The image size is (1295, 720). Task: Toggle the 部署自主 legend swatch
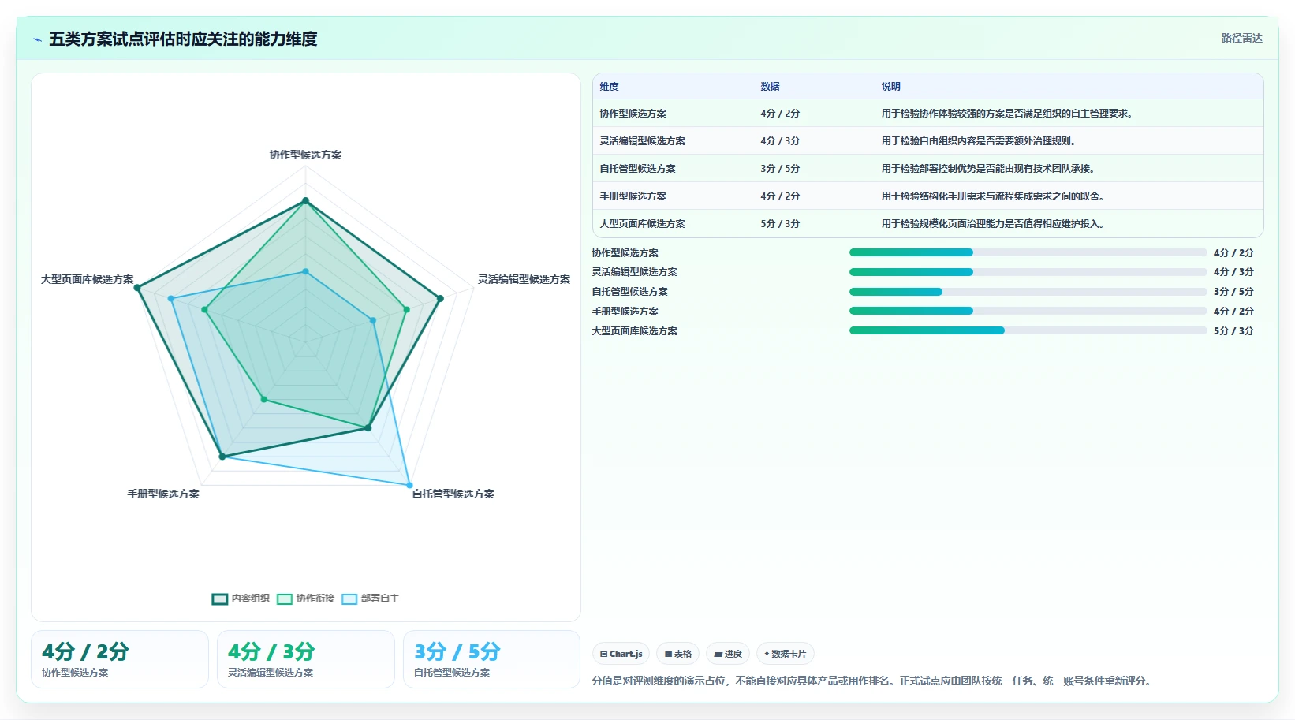tap(349, 599)
